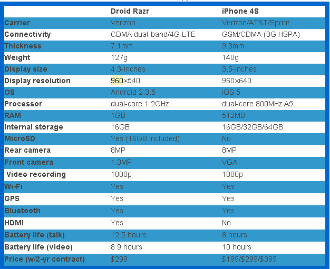Select the Display resolution row label
Screen dimensions: 330x269
(x=37, y=81)
